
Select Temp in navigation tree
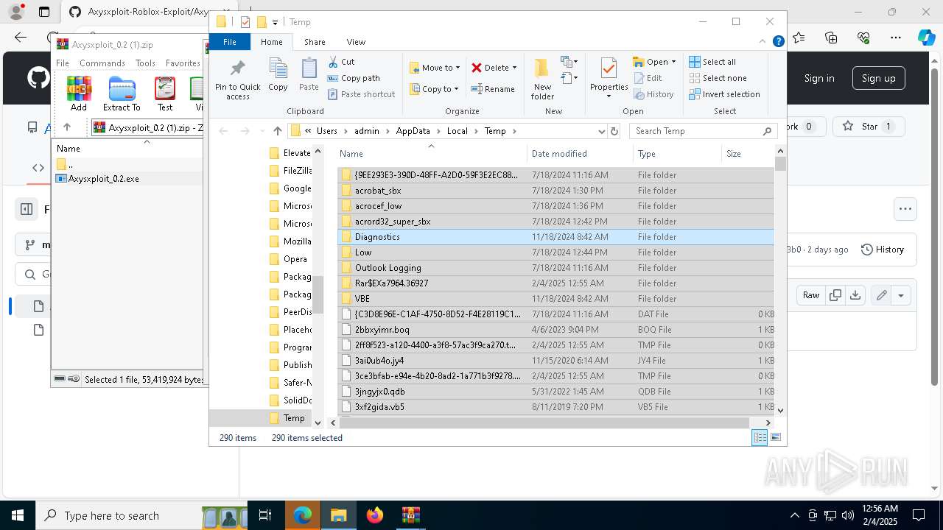pos(294,418)
